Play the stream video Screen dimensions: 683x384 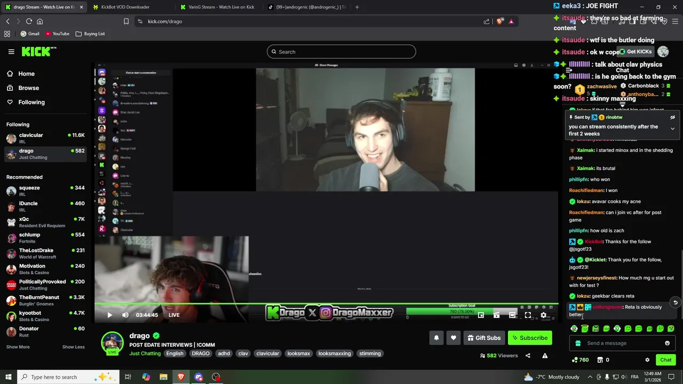109,315
